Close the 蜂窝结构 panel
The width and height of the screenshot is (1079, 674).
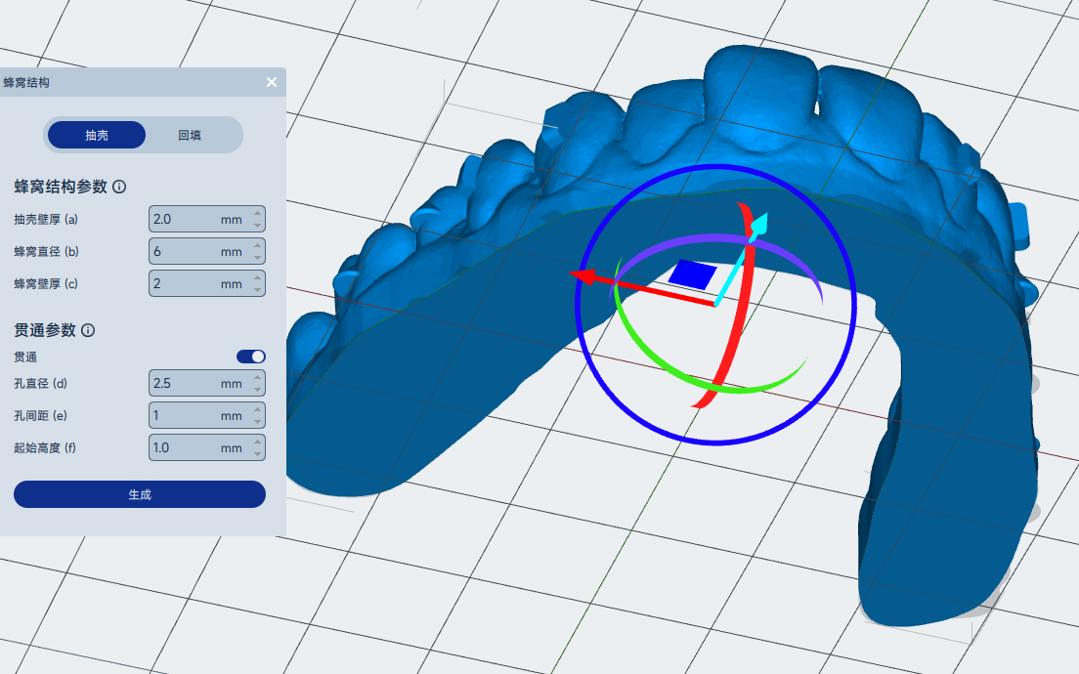coord(272,82)
